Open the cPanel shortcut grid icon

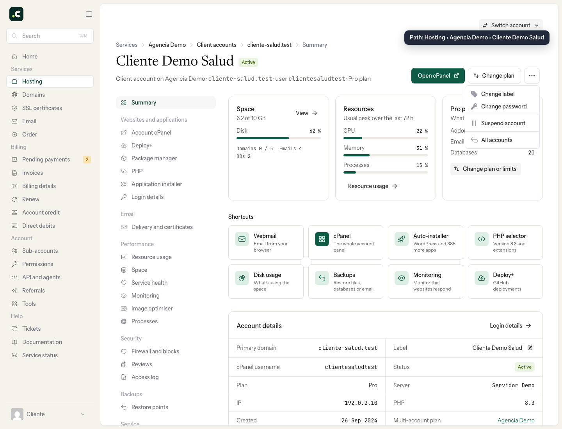(x=322, y=239)
